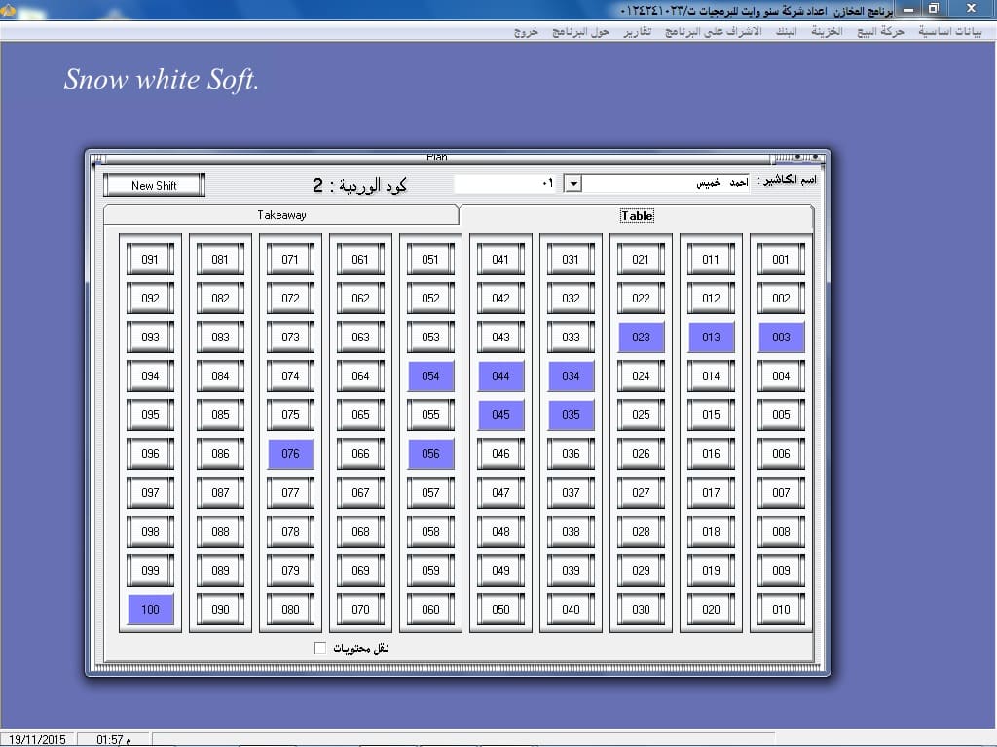Select occupied table 056
The image size is (997, 747).
(x=430, y=454)
